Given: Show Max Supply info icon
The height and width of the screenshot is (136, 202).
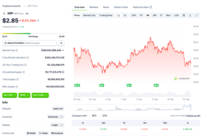Looking at the screenshot, I should (17, 87).
